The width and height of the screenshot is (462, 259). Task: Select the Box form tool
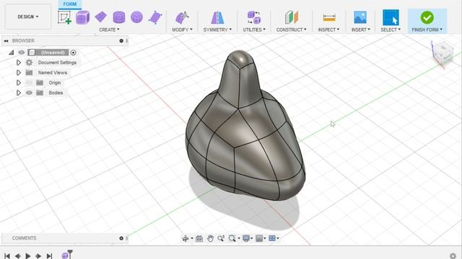point(82,17)
